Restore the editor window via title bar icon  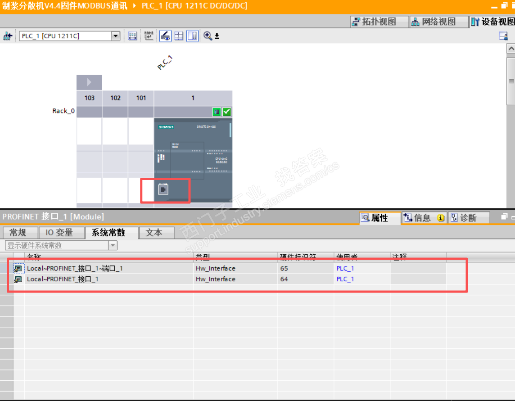(504, 5)
